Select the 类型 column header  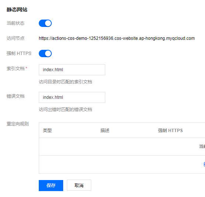point(47,131)
